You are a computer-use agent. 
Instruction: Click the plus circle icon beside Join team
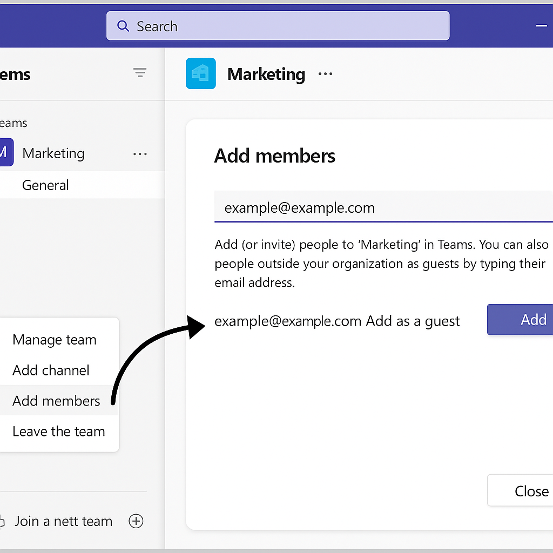[136, 521]
